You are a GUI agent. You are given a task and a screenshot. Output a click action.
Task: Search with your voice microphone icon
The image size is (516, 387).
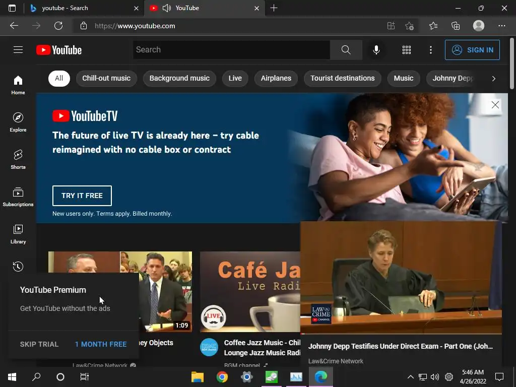pos(376,50)
